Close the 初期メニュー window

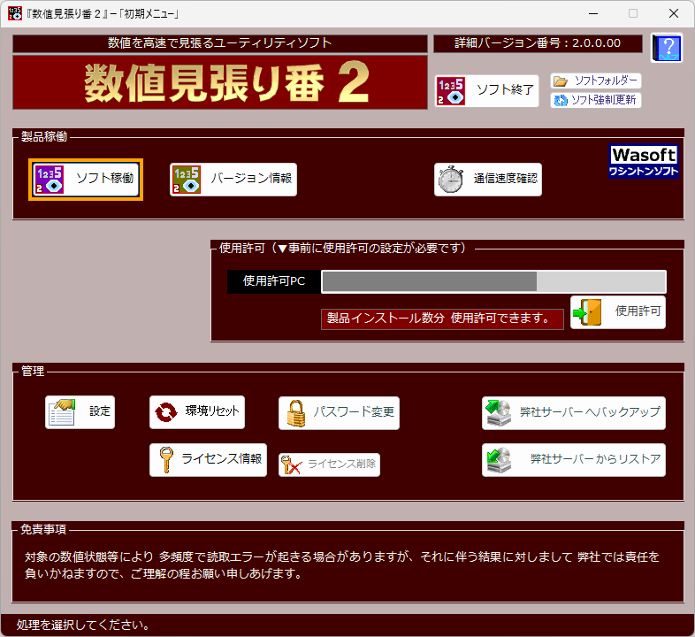pos(674,13)
